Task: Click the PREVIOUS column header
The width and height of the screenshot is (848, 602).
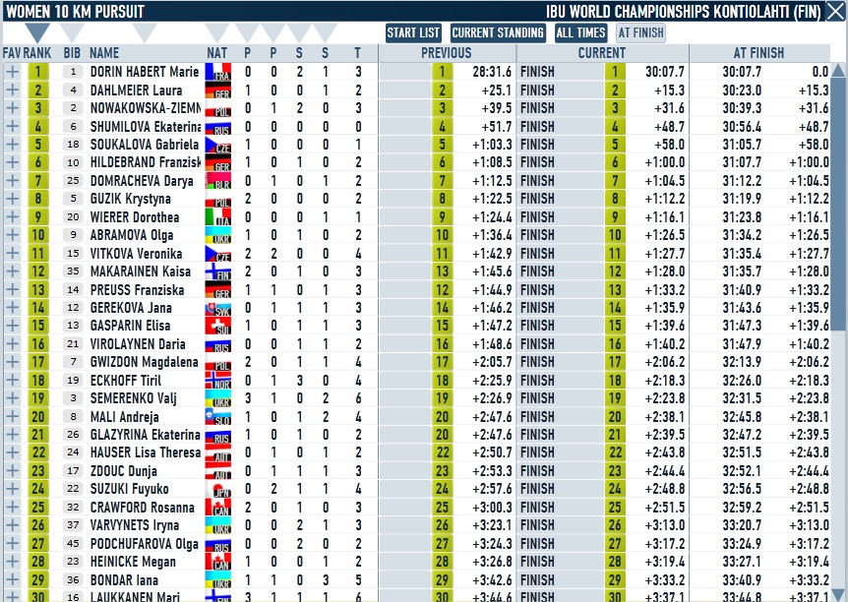Action: (447, 53)
